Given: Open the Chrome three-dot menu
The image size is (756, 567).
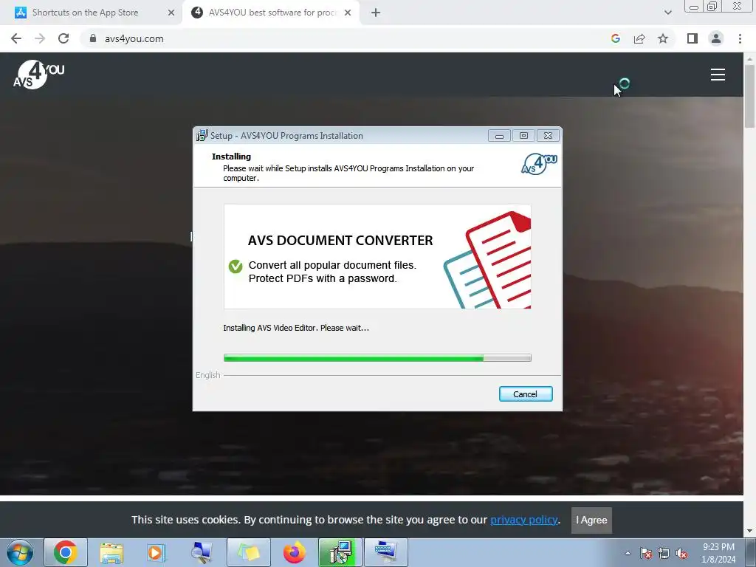Looking at the screenshot, I should 740,38.
